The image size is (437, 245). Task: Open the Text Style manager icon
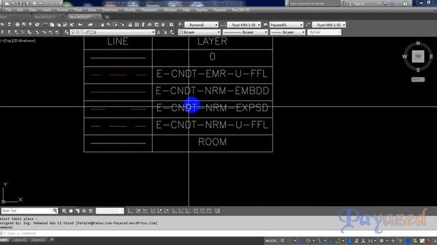coord(180,24)
